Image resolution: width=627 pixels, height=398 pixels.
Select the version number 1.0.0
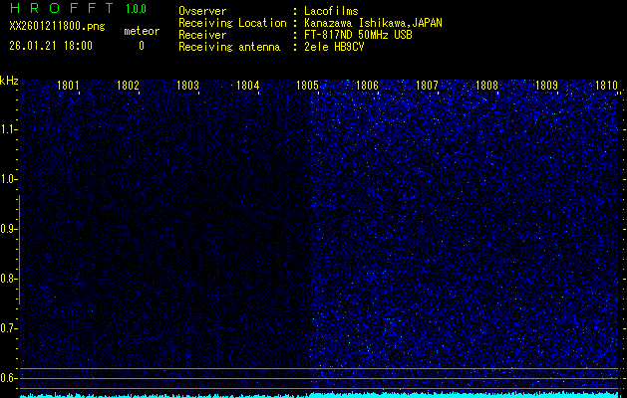click(142, 9)
